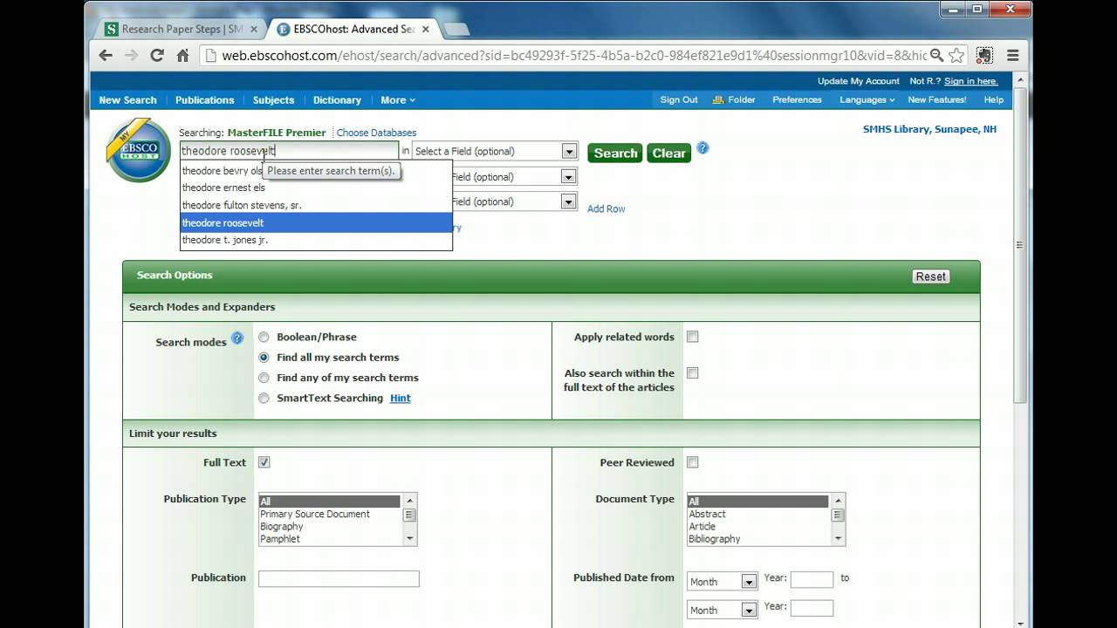Open the SmartText Searching Hint link

click(x=400, y=398)
